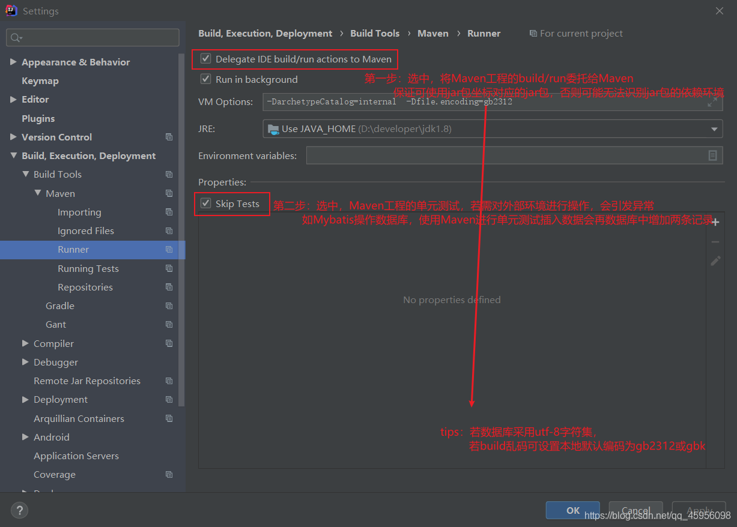The width and height of the screenshot is (737, 527).
Task: Click the remove property minus icon
Action: coord(715,241)
